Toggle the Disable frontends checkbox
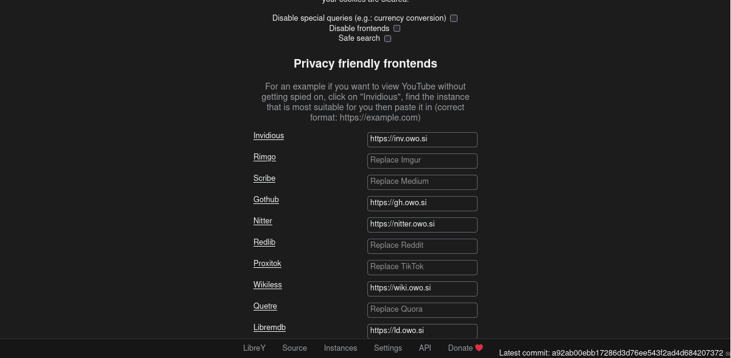The image size is (731, 358). click(397, 28)
